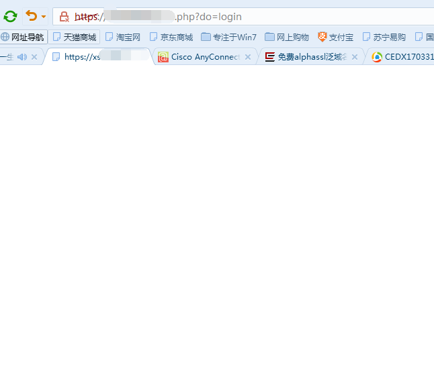
Task: Open 网址导航 bookmark
Action: 24,37
